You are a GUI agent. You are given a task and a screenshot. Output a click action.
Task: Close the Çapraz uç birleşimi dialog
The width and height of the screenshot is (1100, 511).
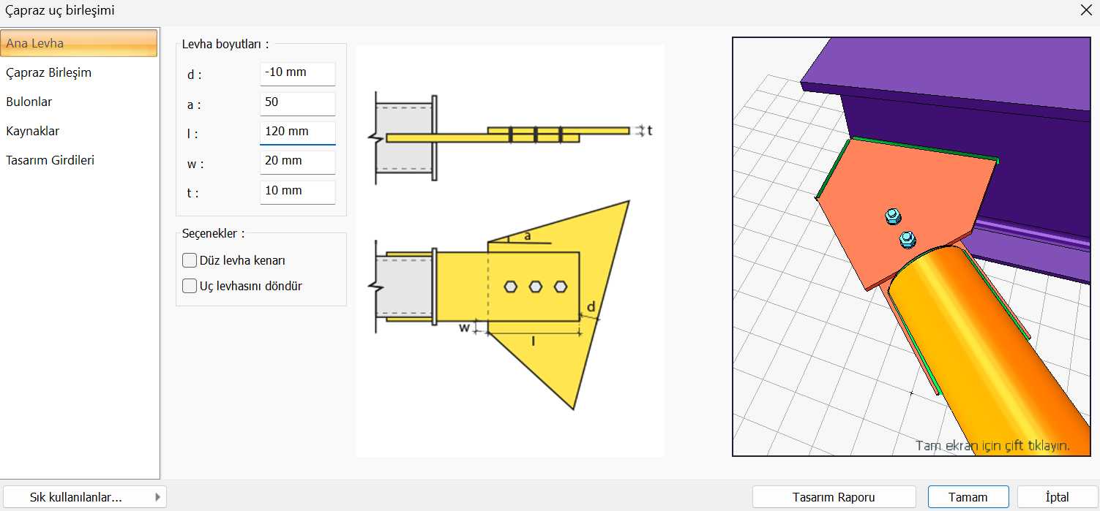point(1086,10)
